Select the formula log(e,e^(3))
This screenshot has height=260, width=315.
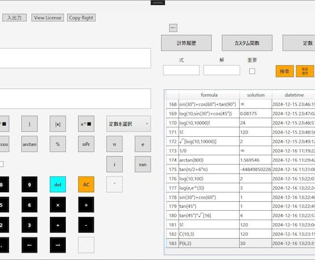pos(209,188)
